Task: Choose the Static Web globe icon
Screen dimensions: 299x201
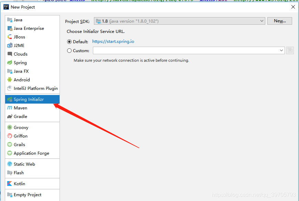Action: click(x=10, y=164)
